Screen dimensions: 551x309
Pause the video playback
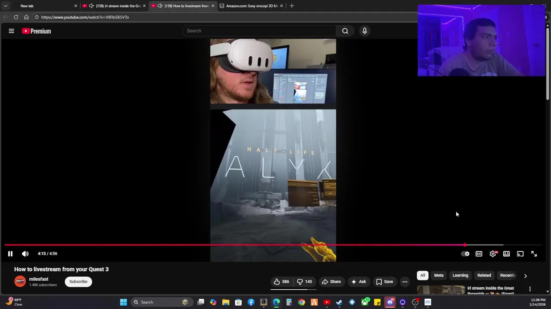click(10, 254)
